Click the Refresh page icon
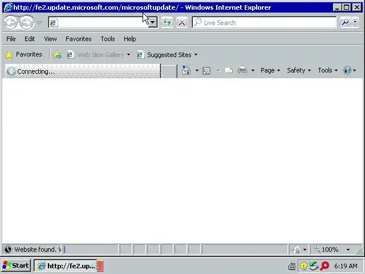Image resolution: width=365 pixels, height=274 pixels. (167, 23)
